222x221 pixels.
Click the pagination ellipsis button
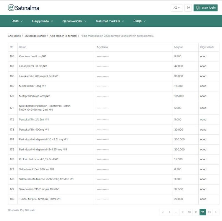tap(176, 212)
